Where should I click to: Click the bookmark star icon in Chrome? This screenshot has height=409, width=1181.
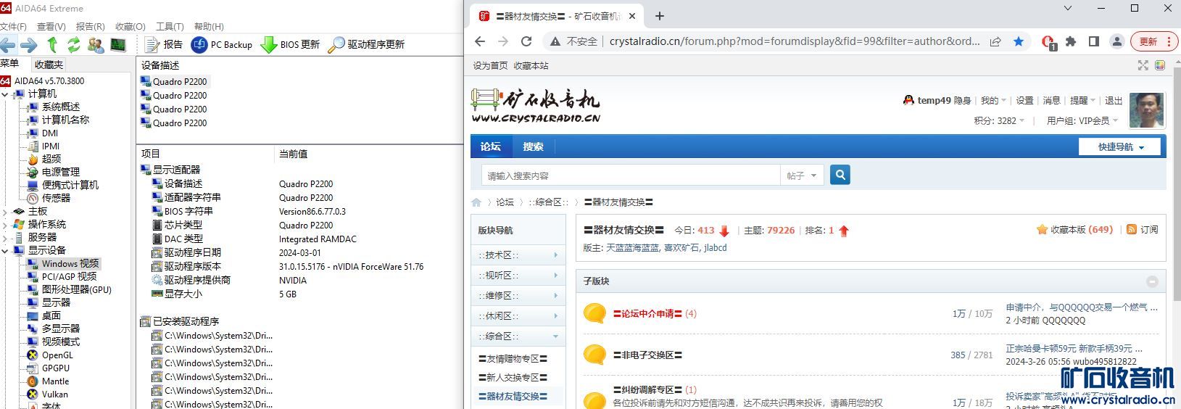tap(1018, 41)
